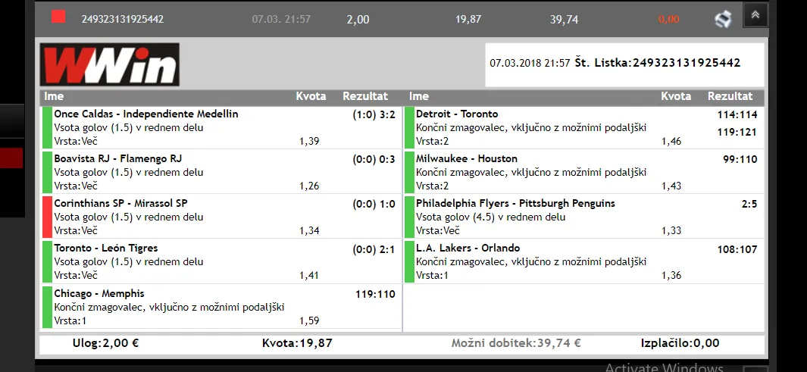Screen dimensions: 807x372
Task: Click the odds 1,46 for Detroit - Toronto
Action: [x=671, y=141]
